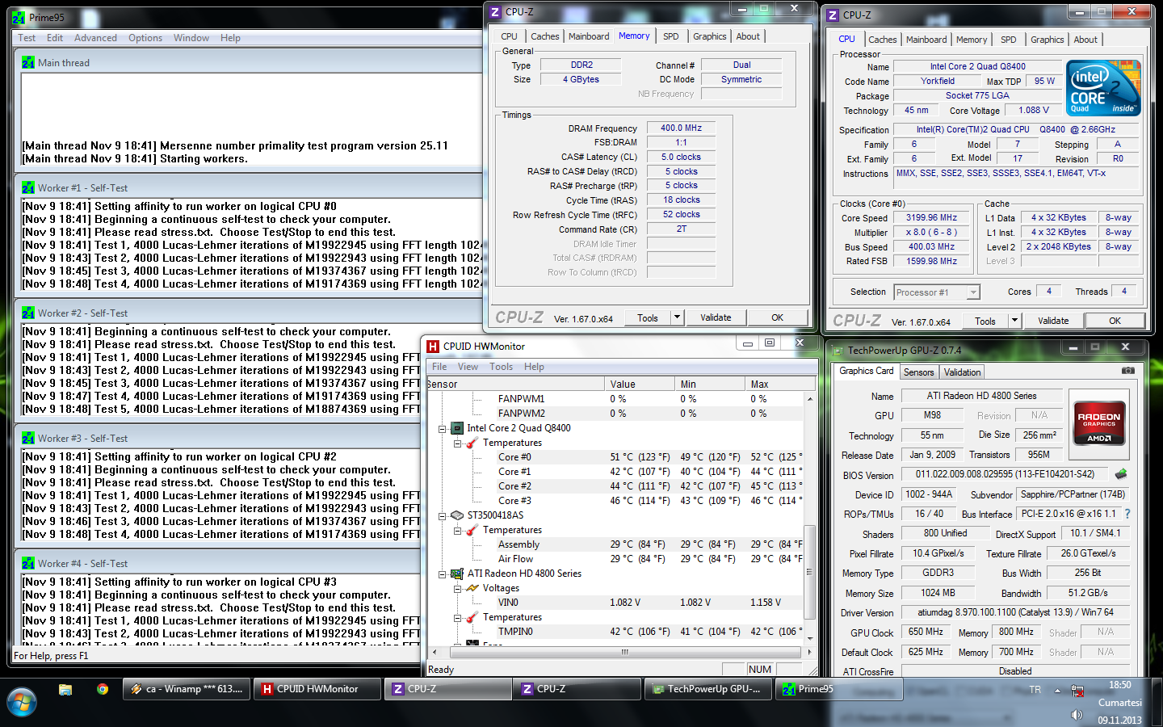The image size is (1163, 727).
Task: Open the Options menu in Prime95
Action: tap(145, 38)
